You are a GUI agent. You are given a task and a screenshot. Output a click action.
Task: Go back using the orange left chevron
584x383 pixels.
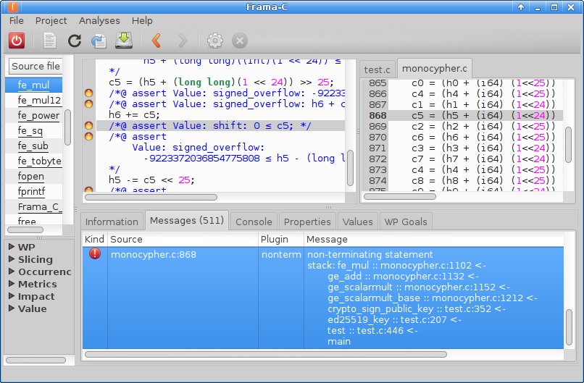(x=157, y=41)
